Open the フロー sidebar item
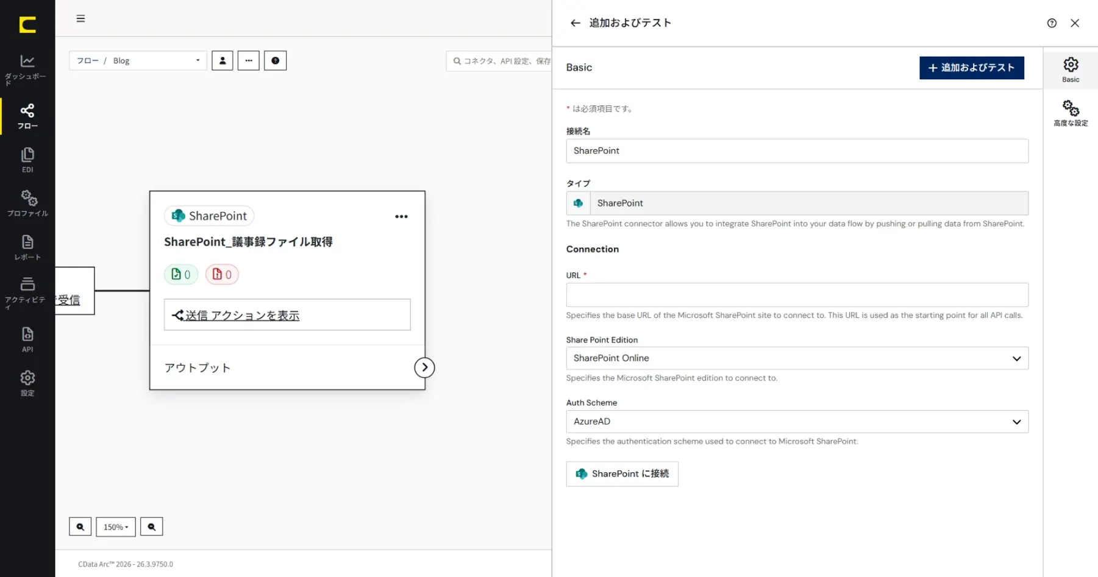The height and width of the screenshot is (577, 1098). coord(27,116)
